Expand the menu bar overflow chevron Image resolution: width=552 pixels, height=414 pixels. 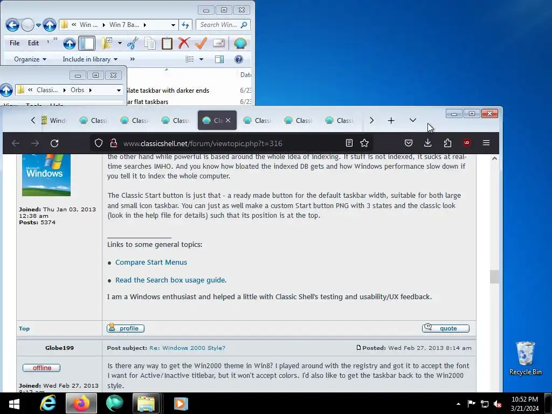[x=56, y=39]
